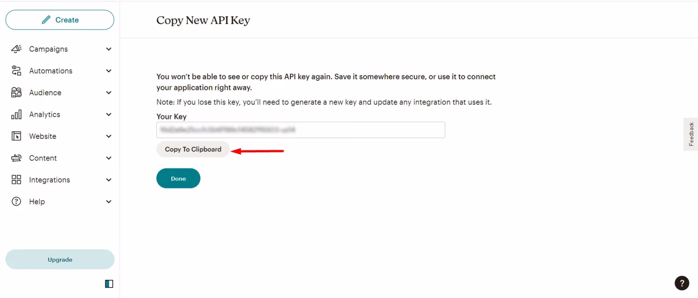The width and height of the screenshot is (698, 298).
Task: Expand the Audience menu chevron
Action: click(x=109, y=93)
